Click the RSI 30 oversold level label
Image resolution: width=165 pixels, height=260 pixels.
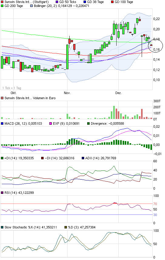pyautogui.click(x=155, y=215)
